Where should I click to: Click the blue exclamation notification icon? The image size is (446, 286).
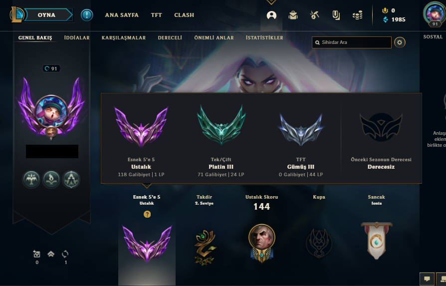click(x=87, y=15)
